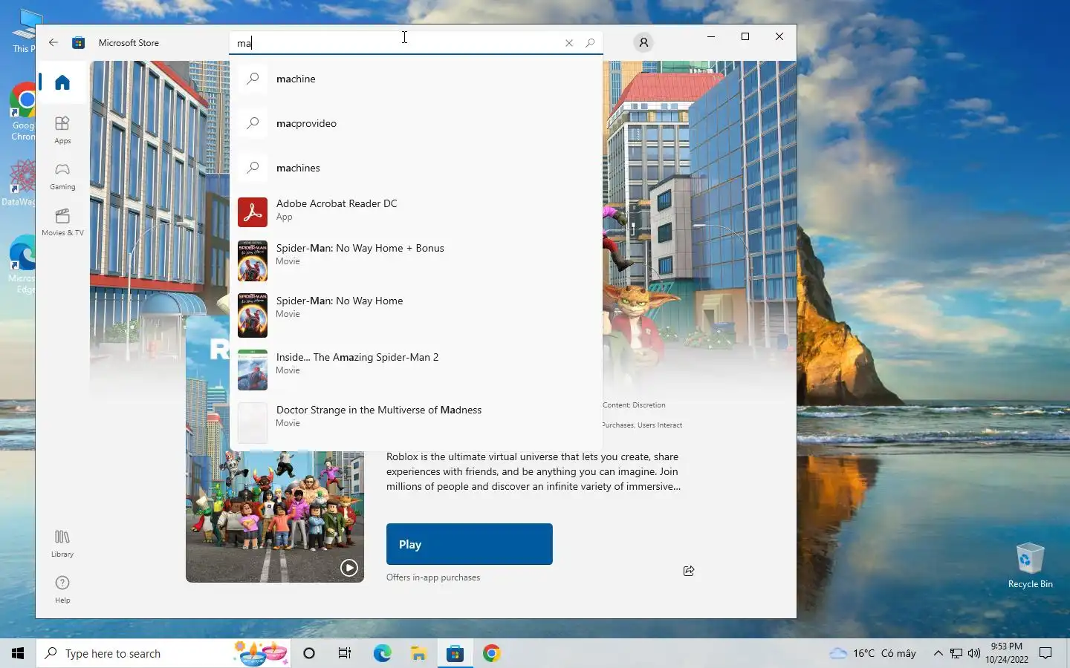Open Google Chrome from the taskbar
The image size is (1070, 668).
[491, 653]
